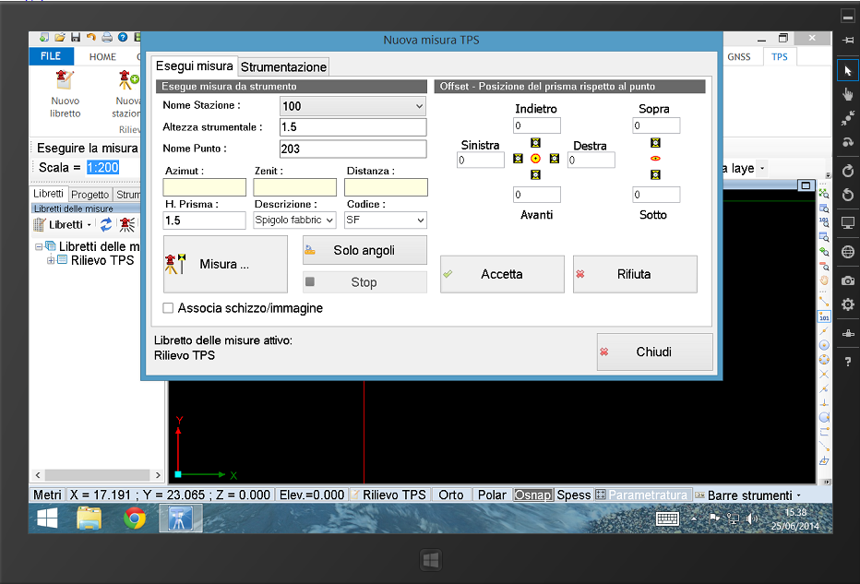
Task: Click the Nuovo libretto ribbon icon
Action: tap(65, 81)
